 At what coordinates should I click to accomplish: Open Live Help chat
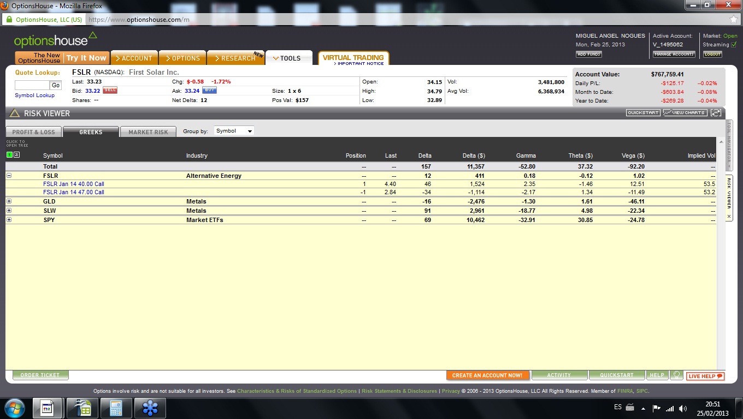705,376
